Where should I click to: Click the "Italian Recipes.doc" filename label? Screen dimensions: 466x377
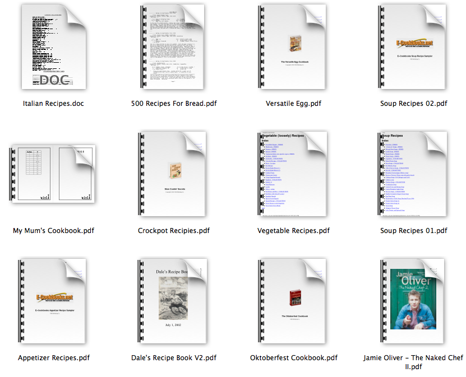54,104
